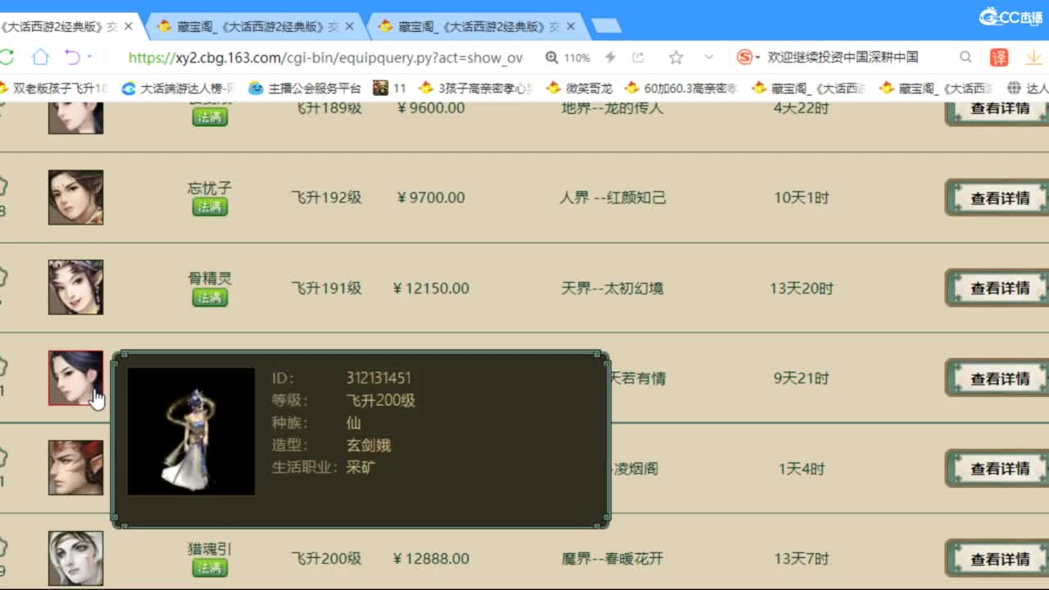Screen dimensions: 1049x590
Task: Click the lightning speed mode icon
Action: [x=610, y=57]
